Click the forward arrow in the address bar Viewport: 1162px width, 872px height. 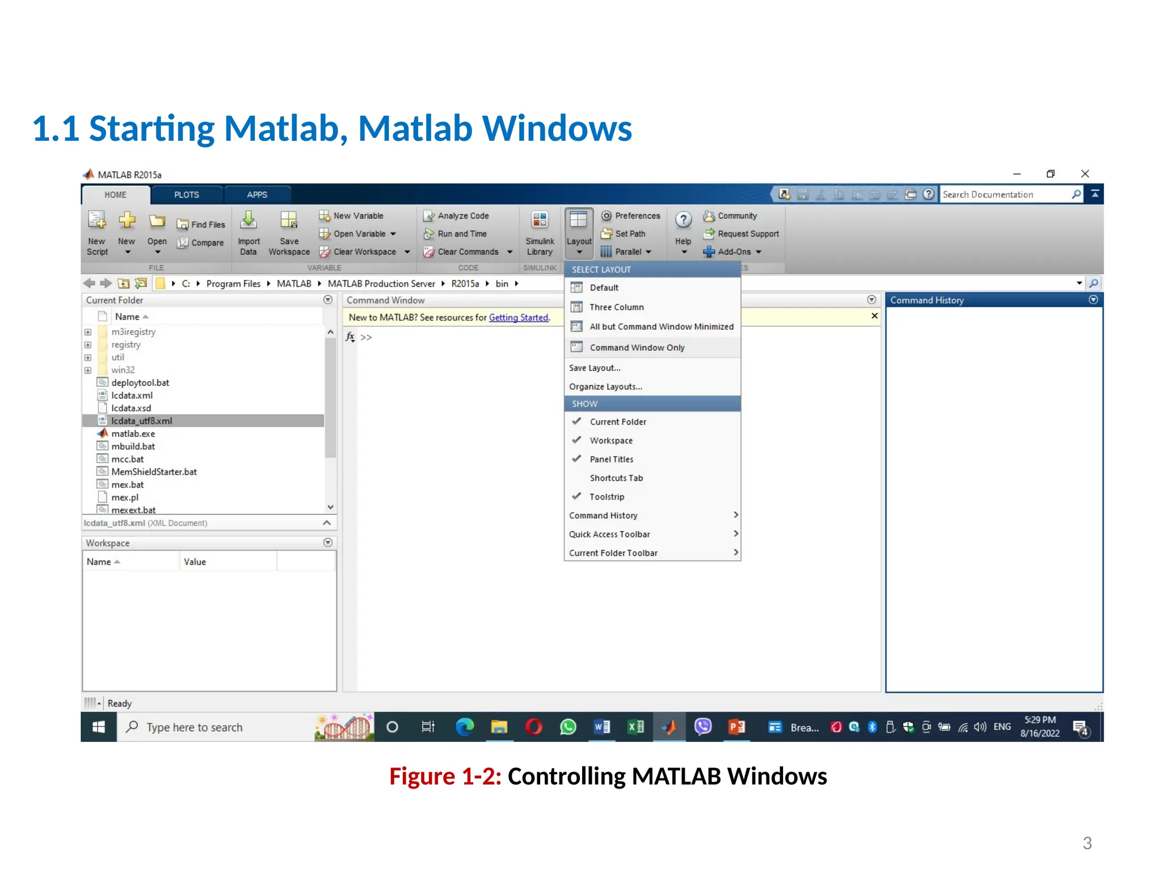(x=106, y=283)
